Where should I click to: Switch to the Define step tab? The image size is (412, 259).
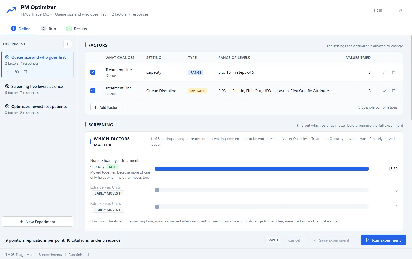[x=21, y=29]
